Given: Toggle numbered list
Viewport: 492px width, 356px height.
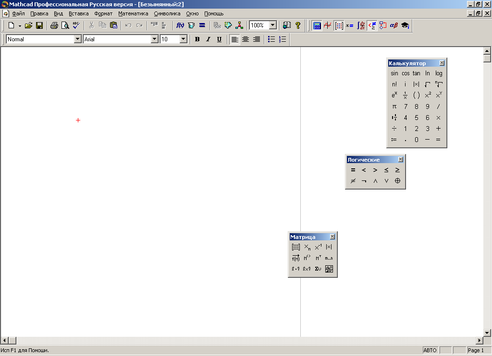Looking at the screenshot, I should tap(283, 39).
